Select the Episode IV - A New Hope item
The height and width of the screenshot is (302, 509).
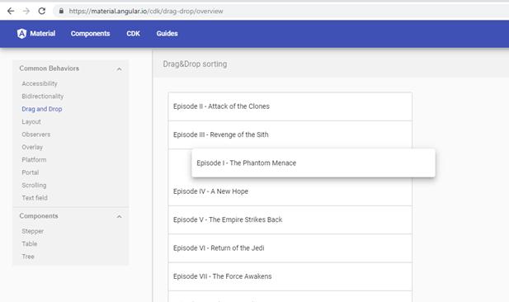290,191
